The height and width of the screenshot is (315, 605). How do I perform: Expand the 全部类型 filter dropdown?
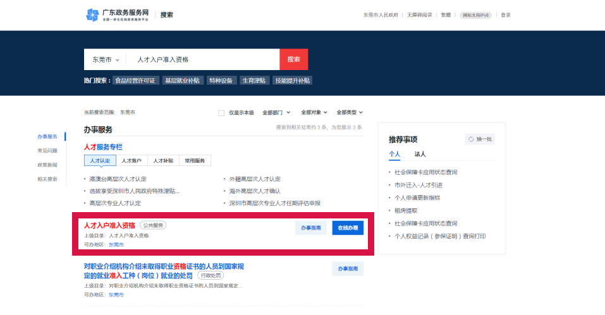coord(350,112)
